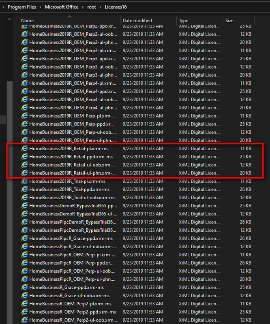Click the file icon of HomeBusiness2019R_Retail-pl.xrm-ms
Image resolution: width=270 pixels, height=324 pixels.
pos(25,149)
